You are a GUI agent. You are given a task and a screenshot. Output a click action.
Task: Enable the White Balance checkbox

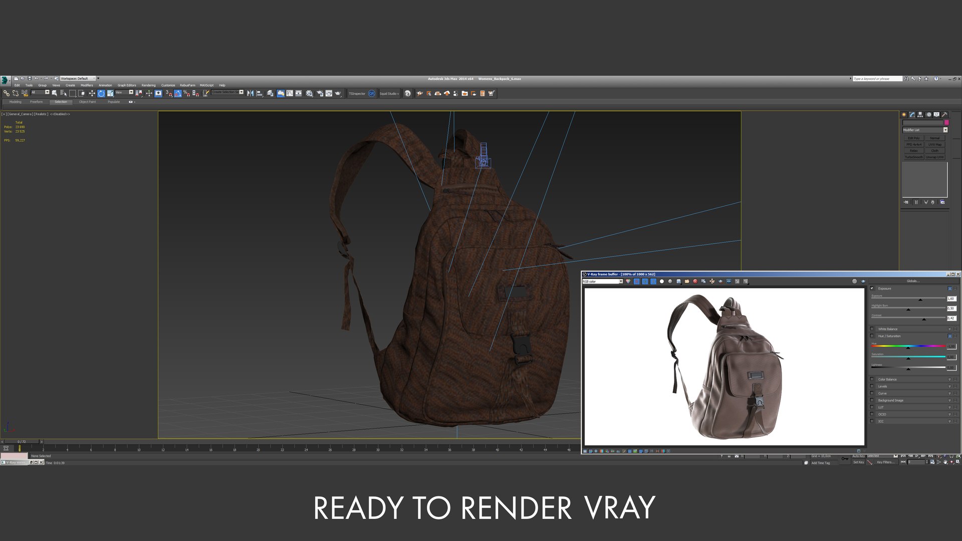tap(872, 329)
